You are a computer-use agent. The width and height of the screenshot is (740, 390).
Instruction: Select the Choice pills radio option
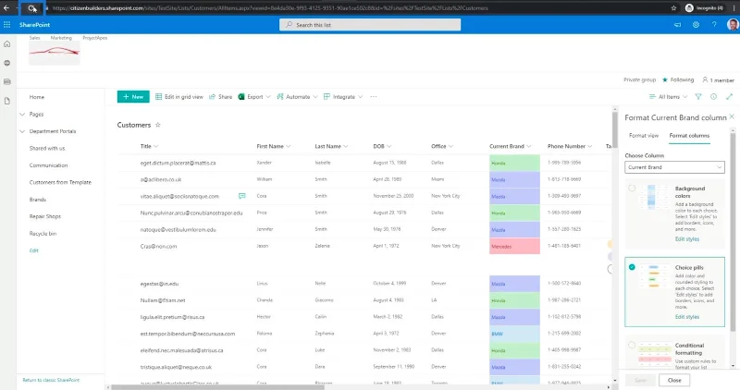(x=632, y=267)
